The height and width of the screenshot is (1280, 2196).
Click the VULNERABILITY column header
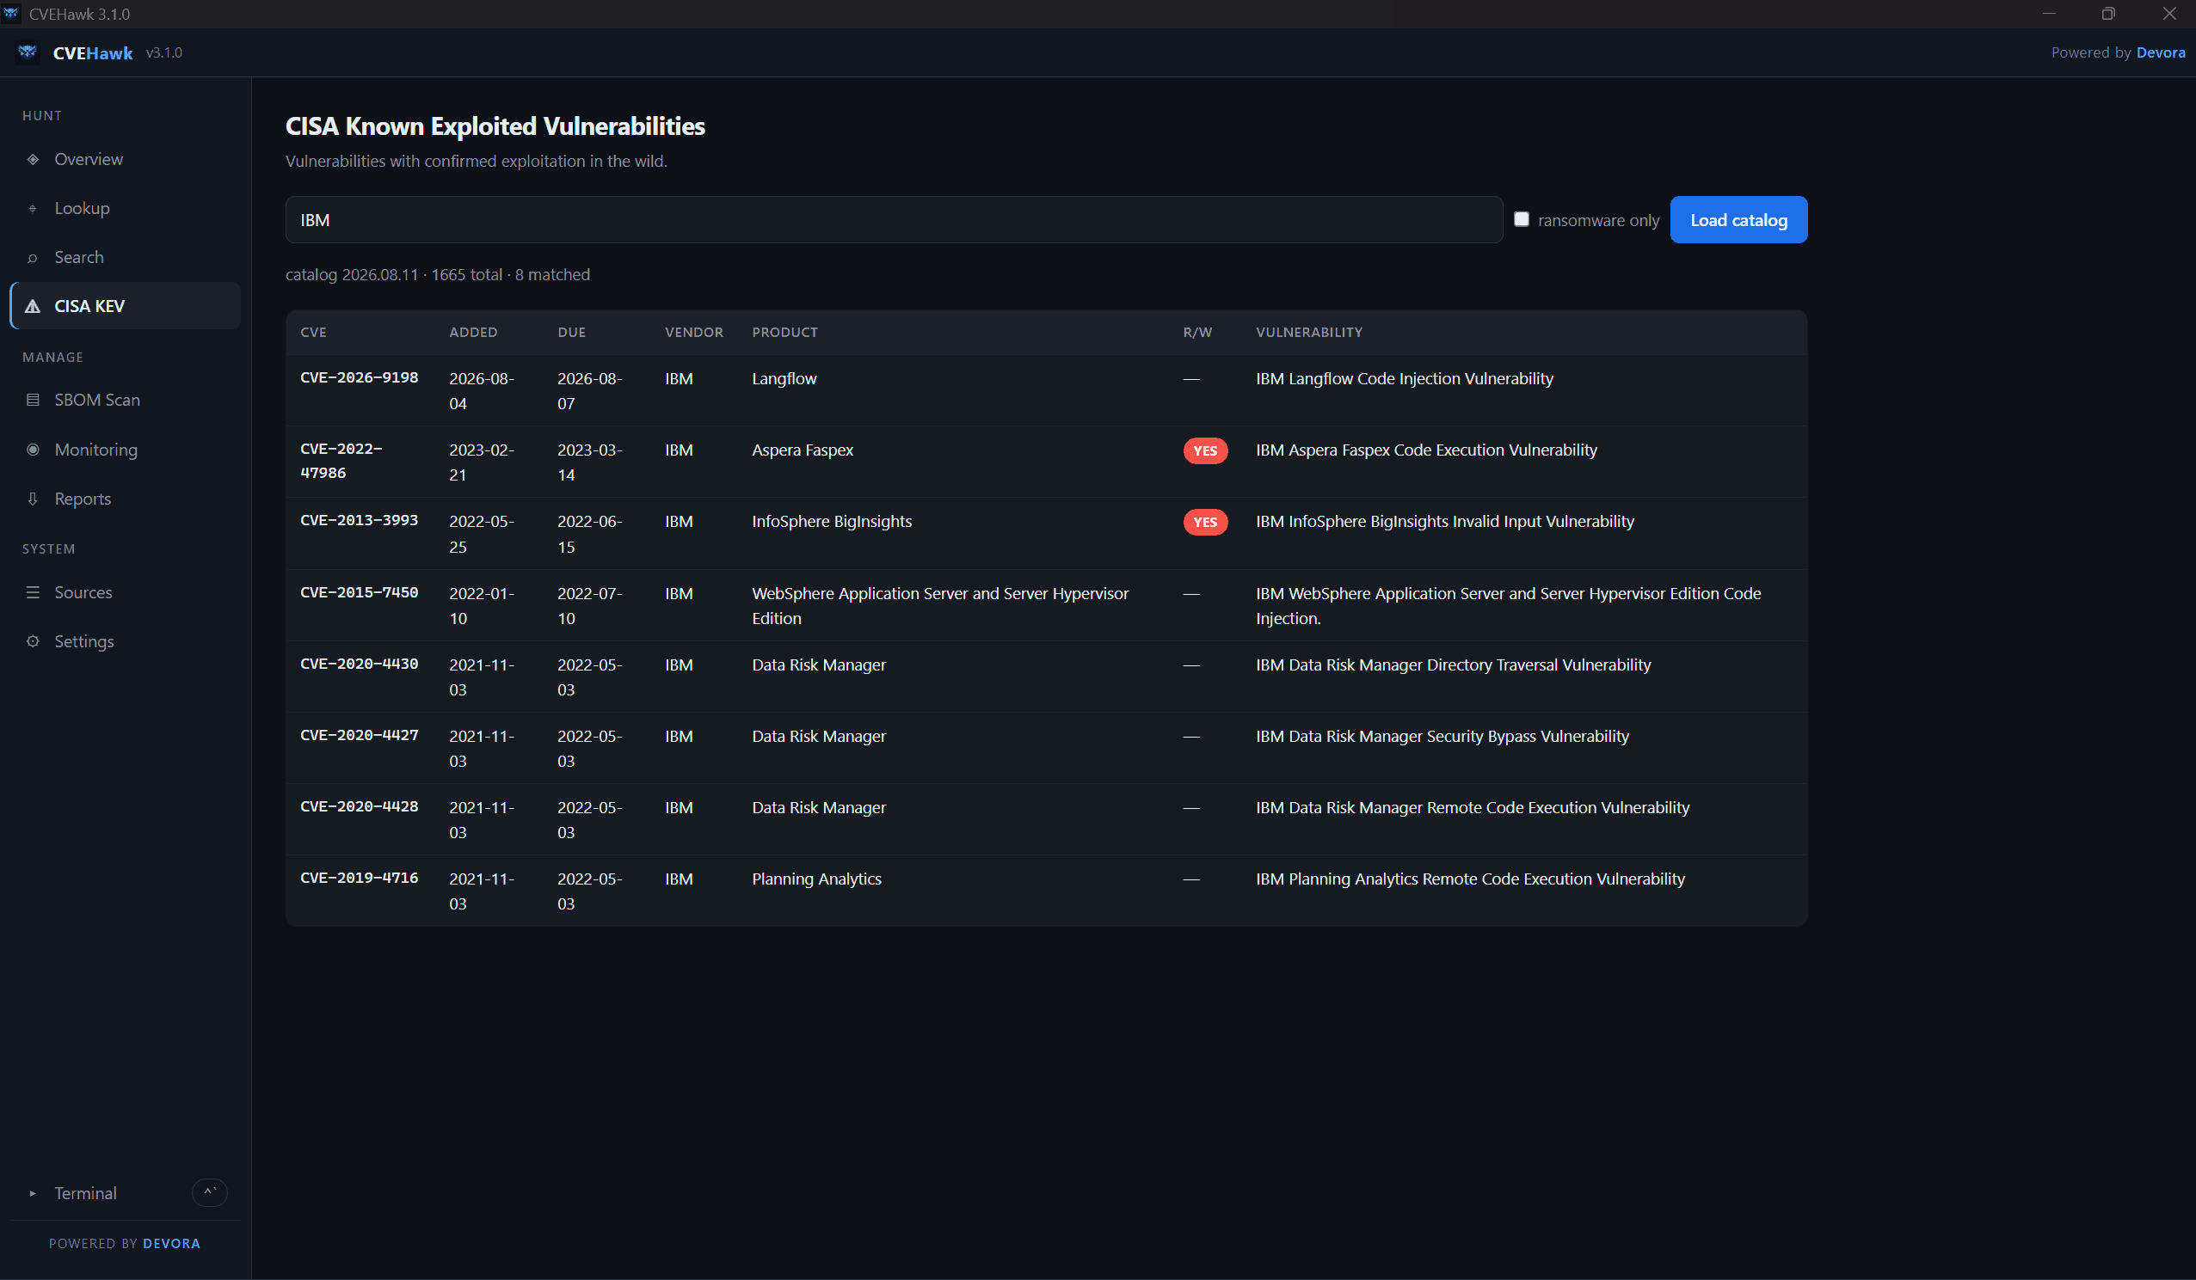[x=1309, y=332]
